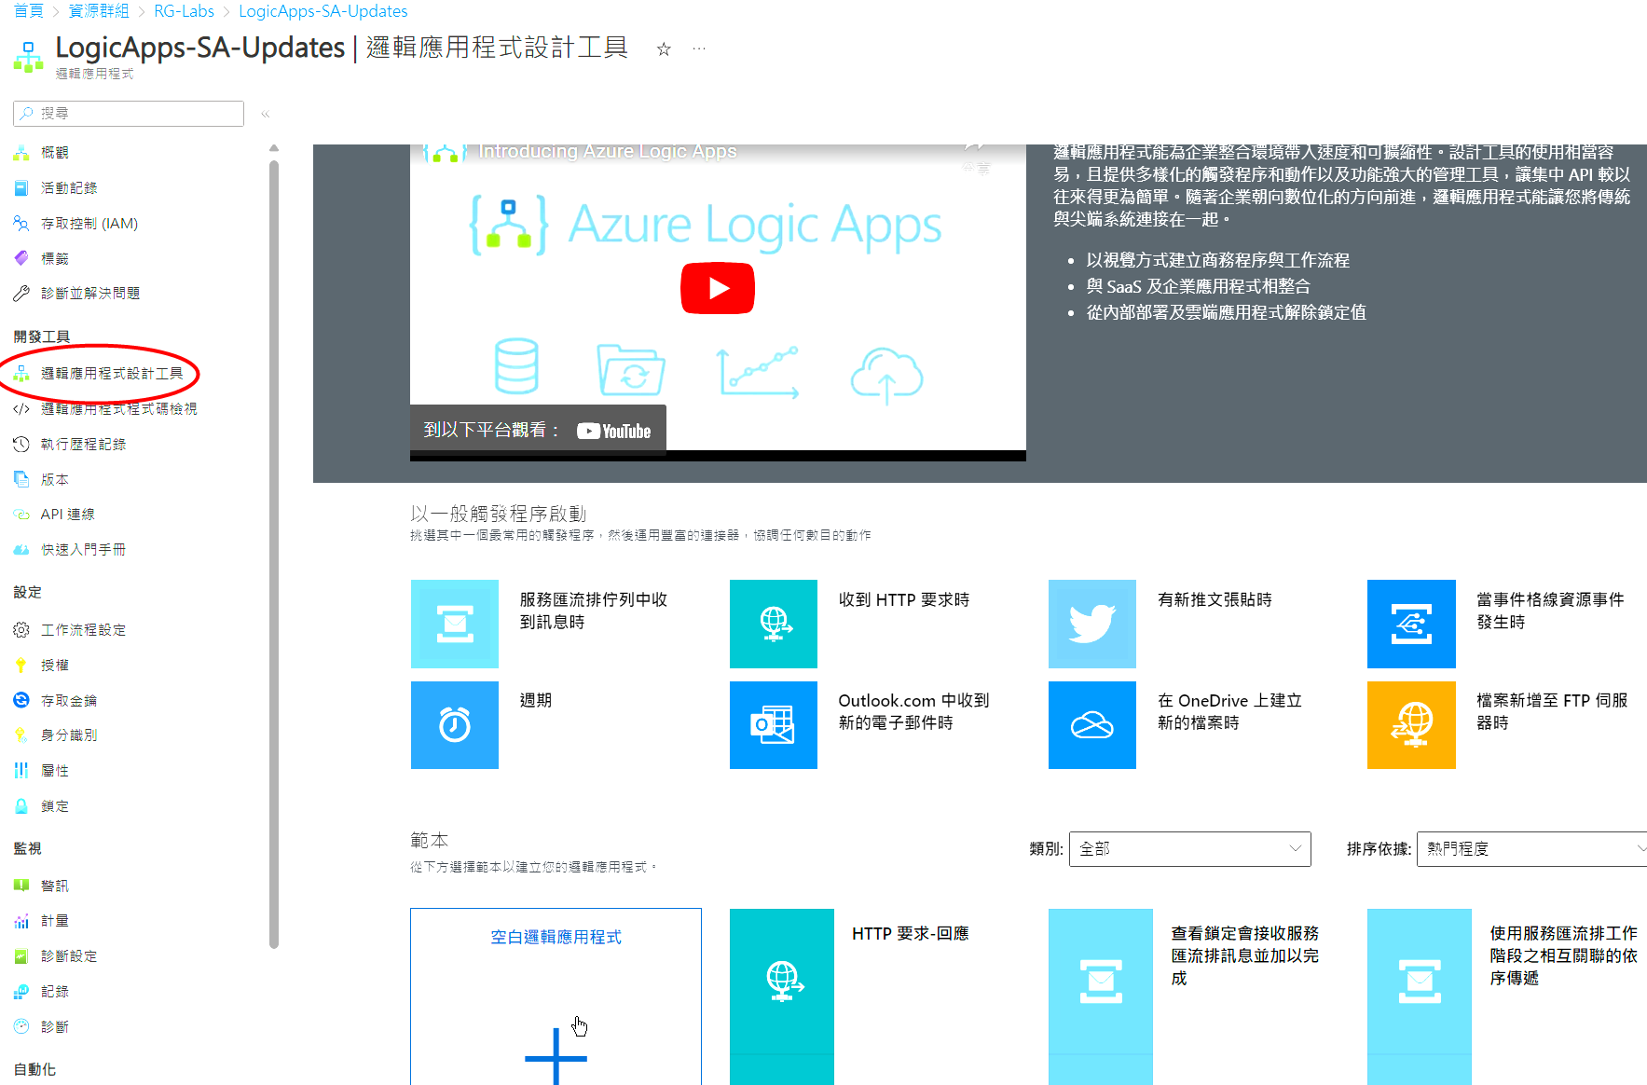
Task: Click the YouTube watch link on video
Action: 538,430
